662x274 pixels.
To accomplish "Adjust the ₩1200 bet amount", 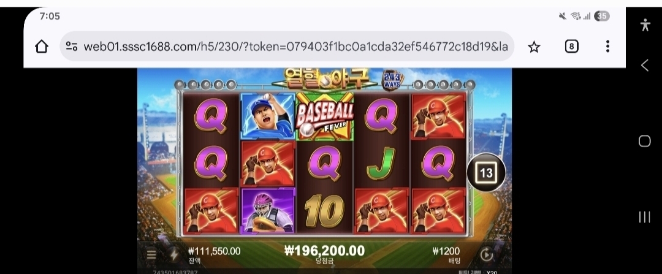I will [446, 254].
